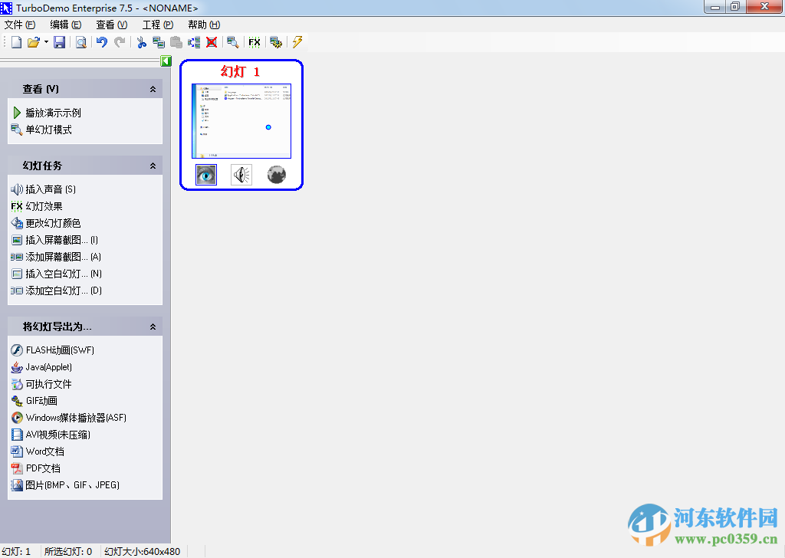Image resolution: width=785 pixels, height=558 pixels.
Task: Select the 幻灯 1 slide thumbnail
Action: pyautogui.click(x=241, y=121)
